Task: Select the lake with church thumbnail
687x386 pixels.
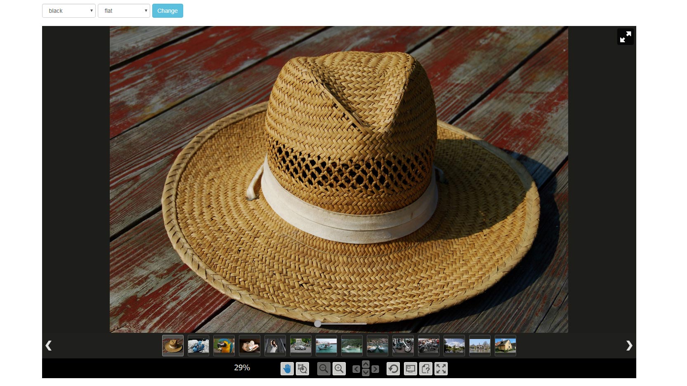Action: tap(454, 346)
